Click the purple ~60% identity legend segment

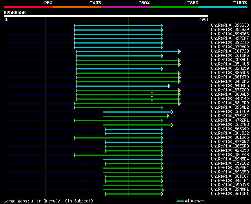[x=125, y=7]
